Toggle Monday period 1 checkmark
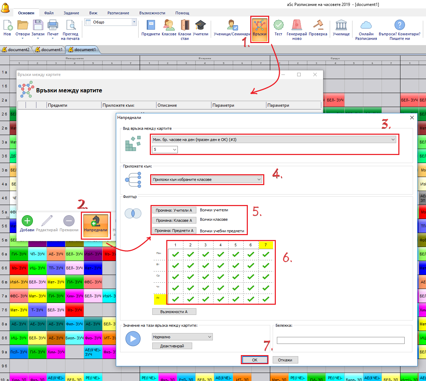Image resolution: width=426 pixels, height=381 pixels. coord(175,254)
